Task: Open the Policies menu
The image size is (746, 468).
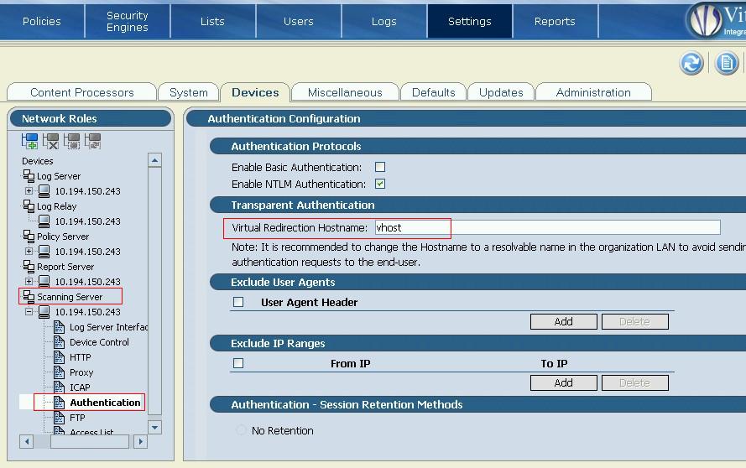Action: click(x=42, y=21)
